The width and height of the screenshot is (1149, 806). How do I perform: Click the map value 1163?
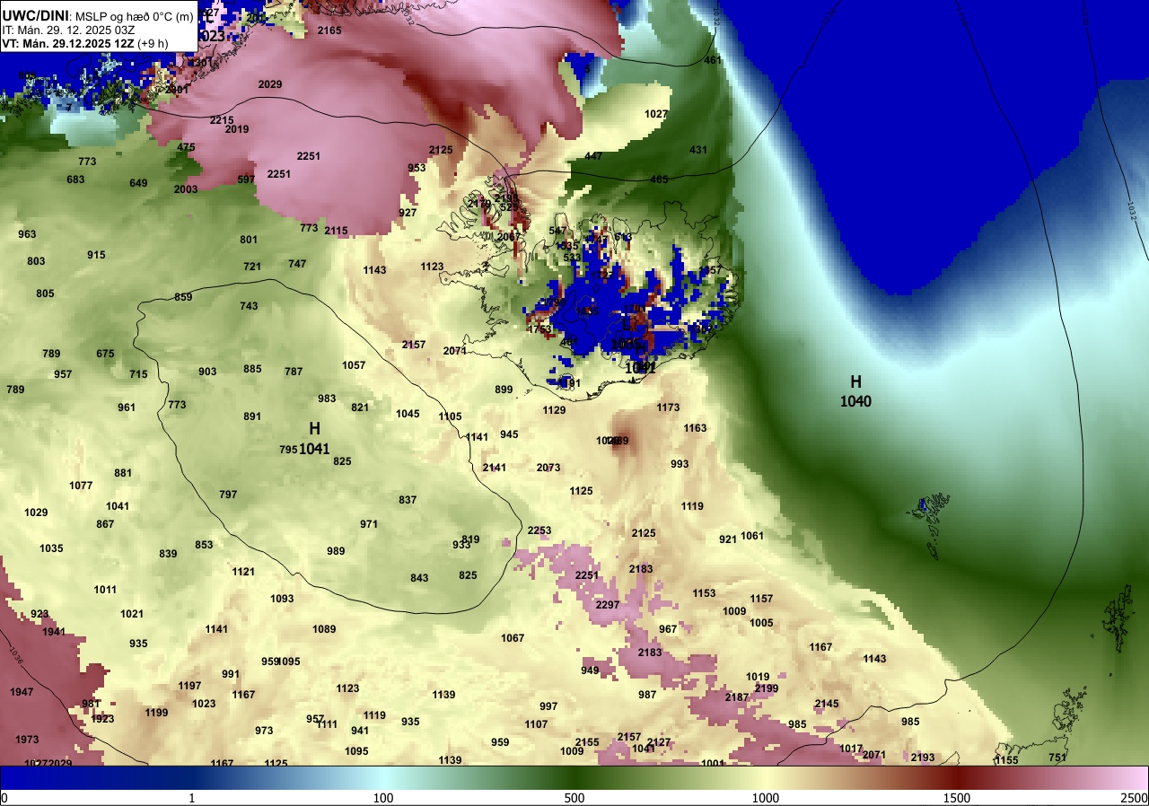(x=695, y=428)
